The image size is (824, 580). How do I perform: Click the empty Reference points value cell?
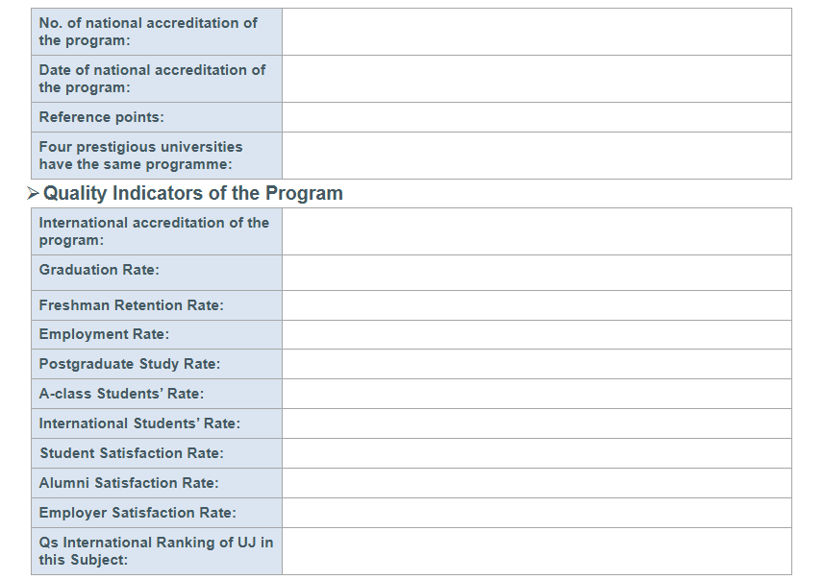click(x=537, y=117)
